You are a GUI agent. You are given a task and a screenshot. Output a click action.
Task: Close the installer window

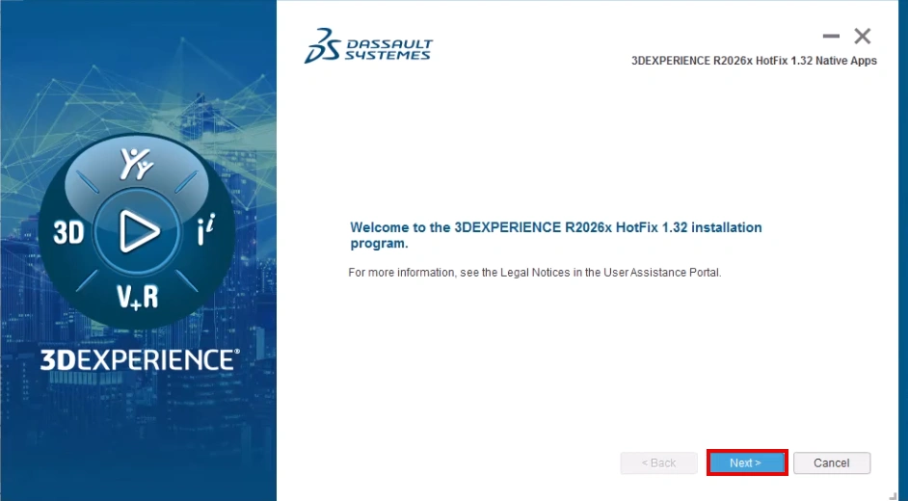(863, 36)
